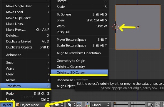This screenshot has width=164, height=107.
Task: Expand the Snap submenu
Action: [x=26, y=63]
